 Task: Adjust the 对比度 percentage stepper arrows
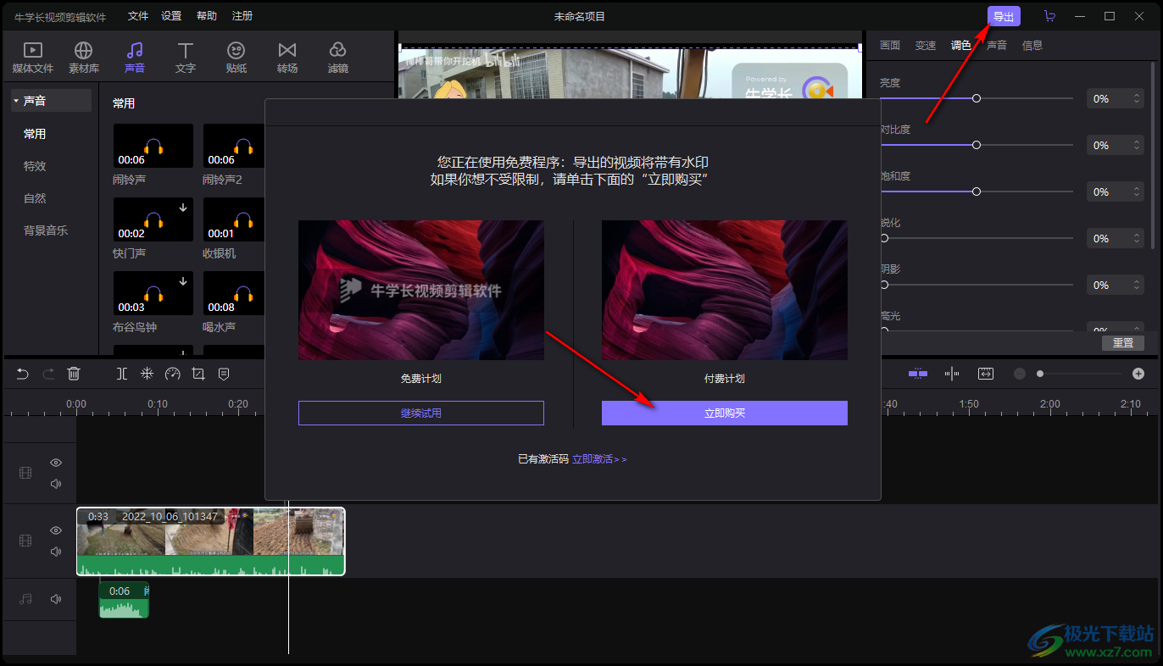(1137, 146)
